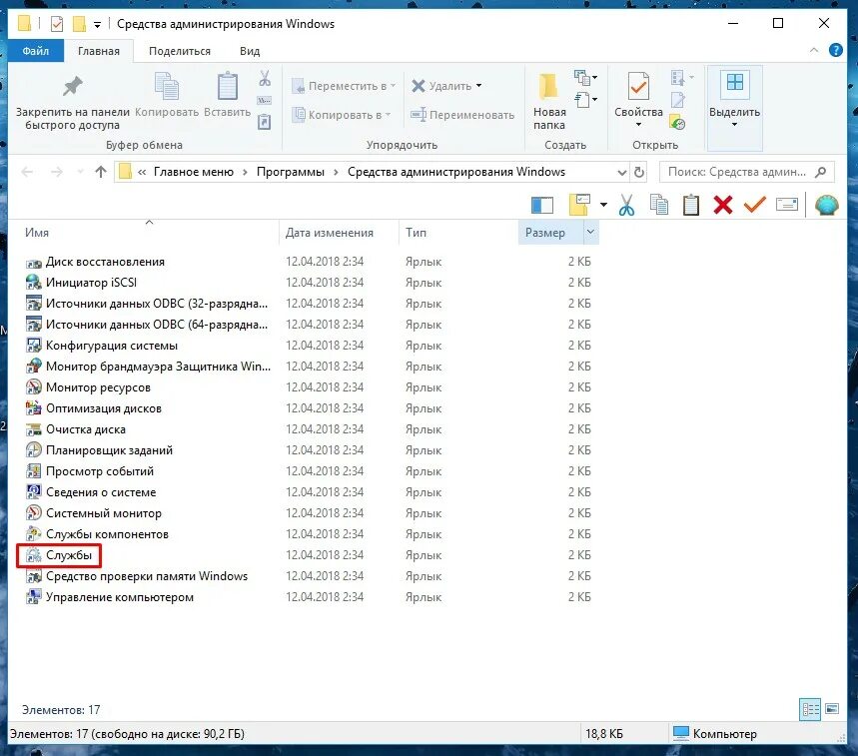Screen dimensions: 858x756
Task: Click the Select all grid icon
Action: point(735,83)
